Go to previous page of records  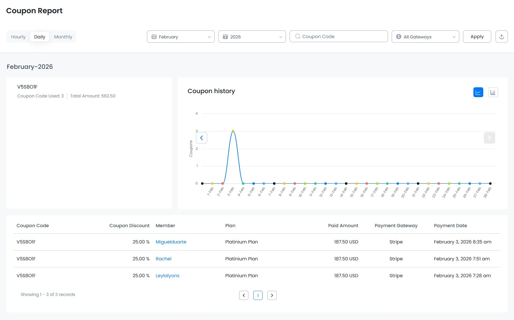pyautogui.click(x=243, y=295)
